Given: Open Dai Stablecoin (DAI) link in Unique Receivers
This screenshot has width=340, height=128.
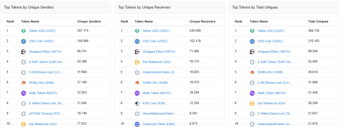Looking at the screenshot, I should (156, 62).
